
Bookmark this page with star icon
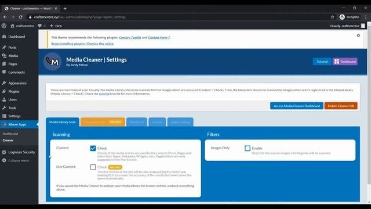(332, 17)
